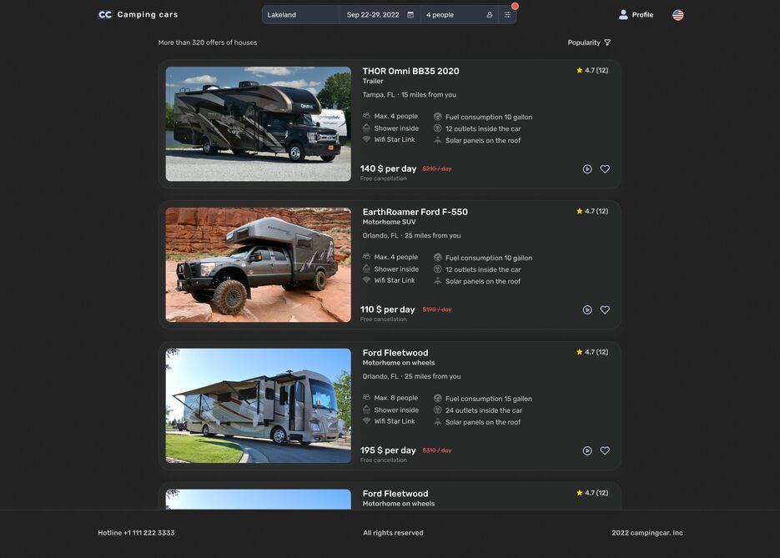This screenshot has height=558, width=780.
Task: Click Fuel consumption 15 gallon text
Action: pyautogui.click(x=489, y=399)
